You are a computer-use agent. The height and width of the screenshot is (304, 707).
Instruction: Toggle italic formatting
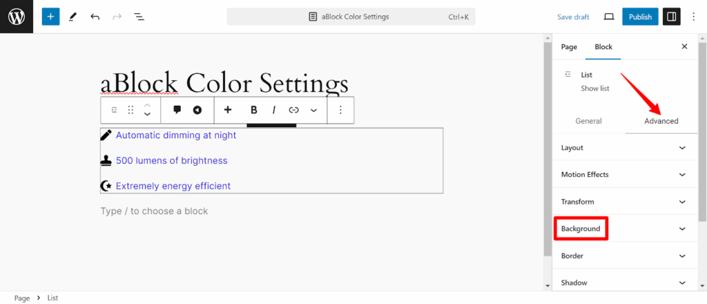tap(273, 110)
